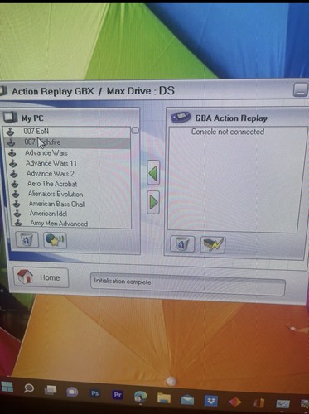Click the left arrow to copy to PC
Image resolution: width=309 pixels, height=414 pixels.
(x=153, y=173)
